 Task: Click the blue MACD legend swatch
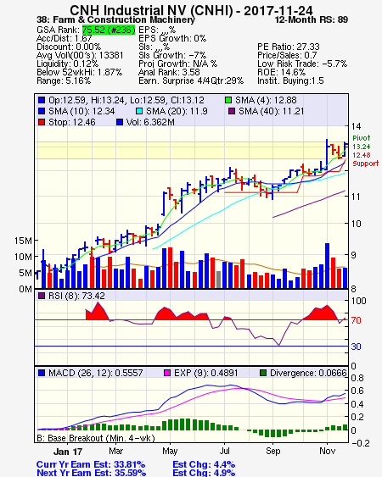point(42,373)
